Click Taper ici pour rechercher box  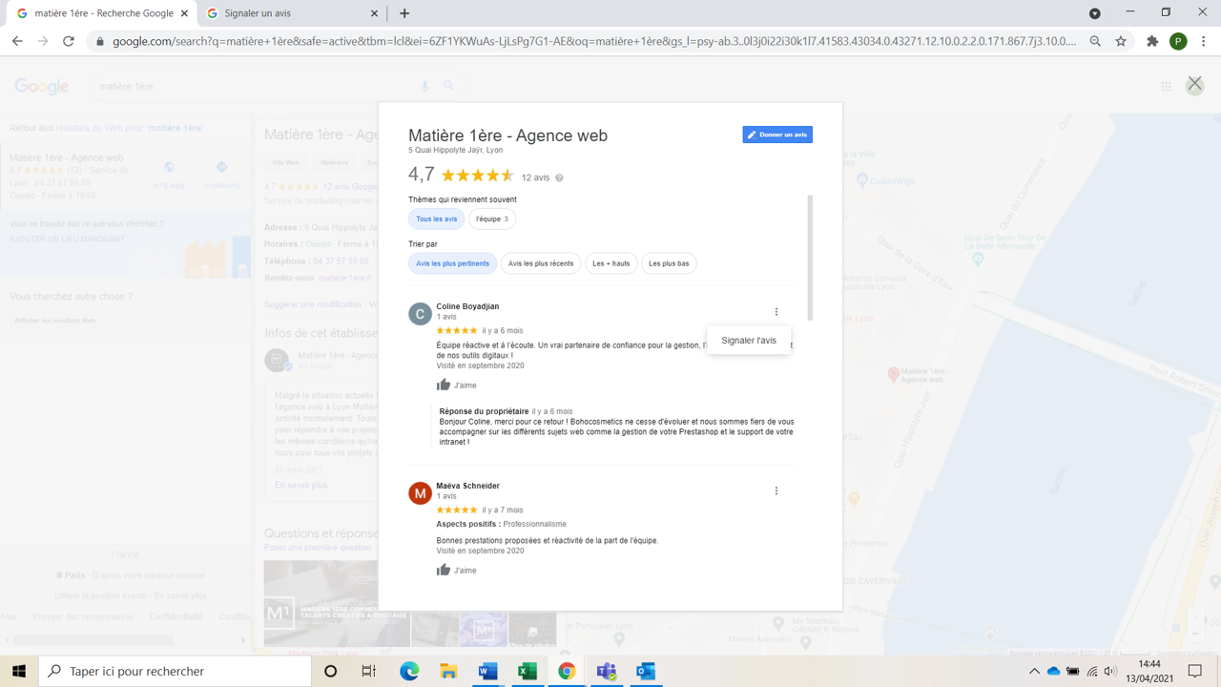click(176, 671)
